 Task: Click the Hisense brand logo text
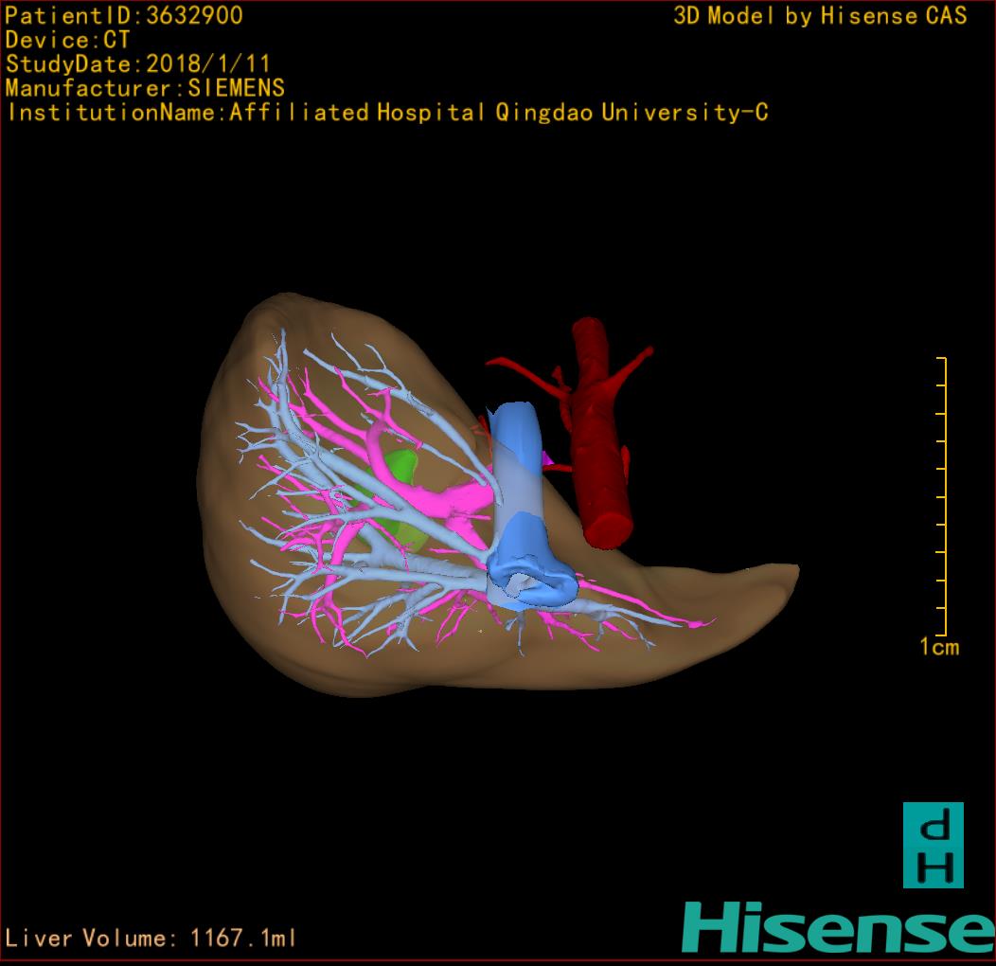838,928
